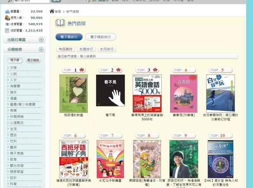Select 電子書 in category search
This screenshot has width=253, height=188.
point(15,60)
